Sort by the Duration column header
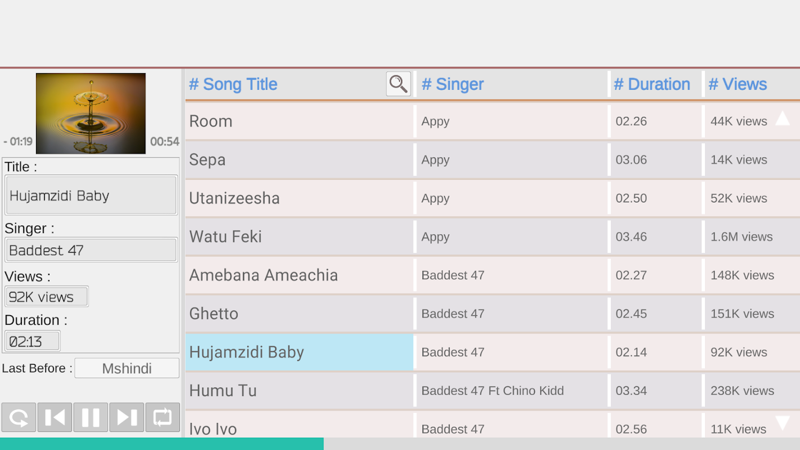 [x=651, y=84]
